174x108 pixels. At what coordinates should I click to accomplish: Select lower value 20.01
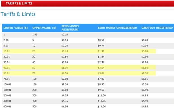point(6,57)
